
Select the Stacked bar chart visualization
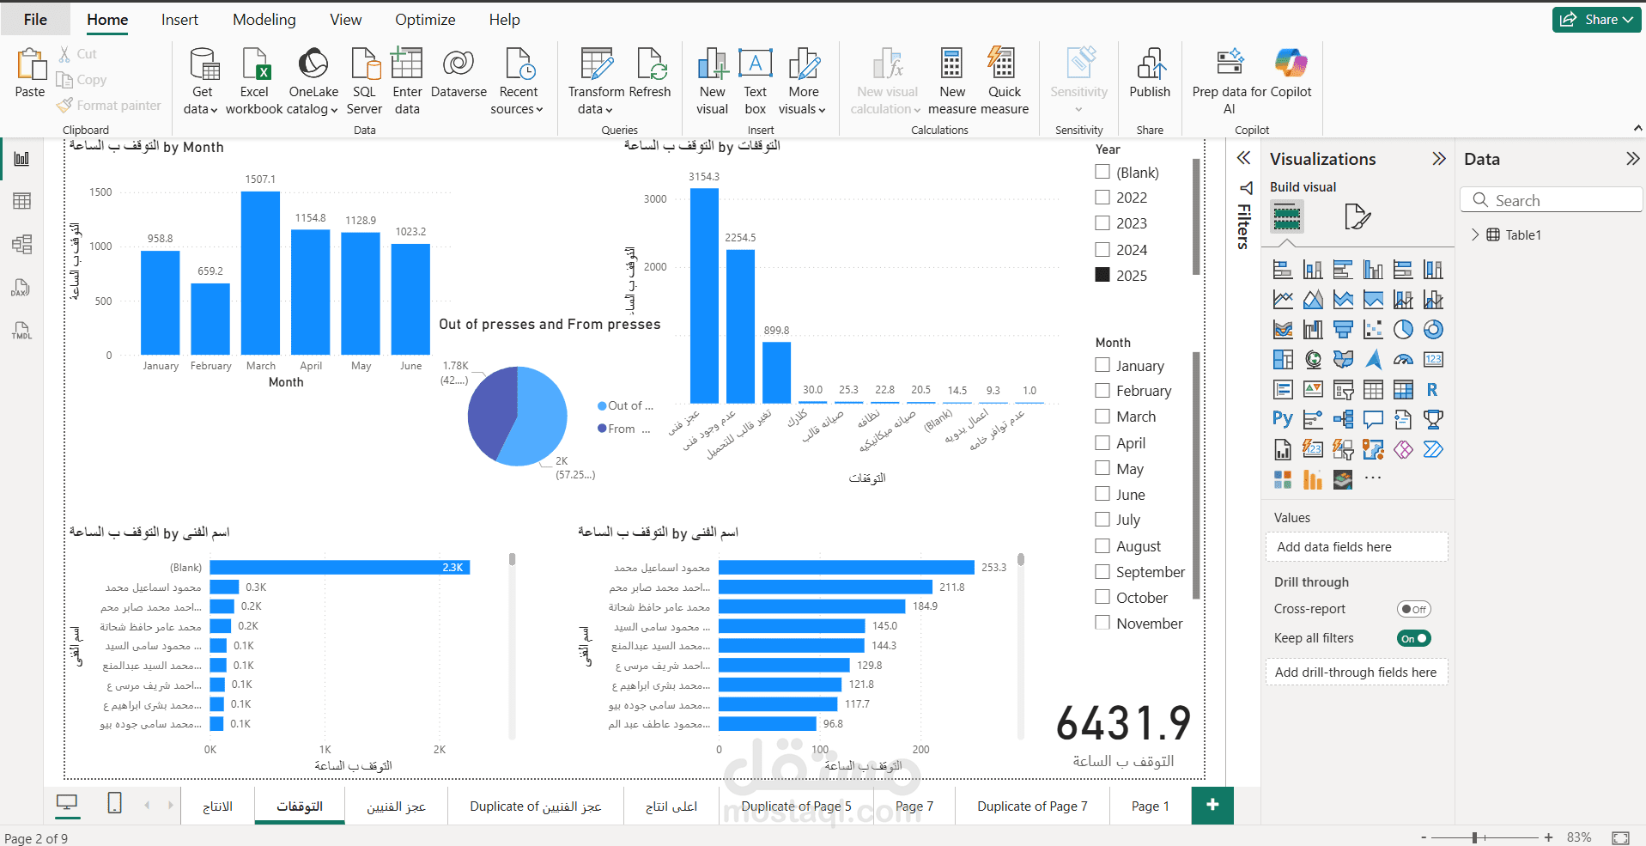(1283, 270)
